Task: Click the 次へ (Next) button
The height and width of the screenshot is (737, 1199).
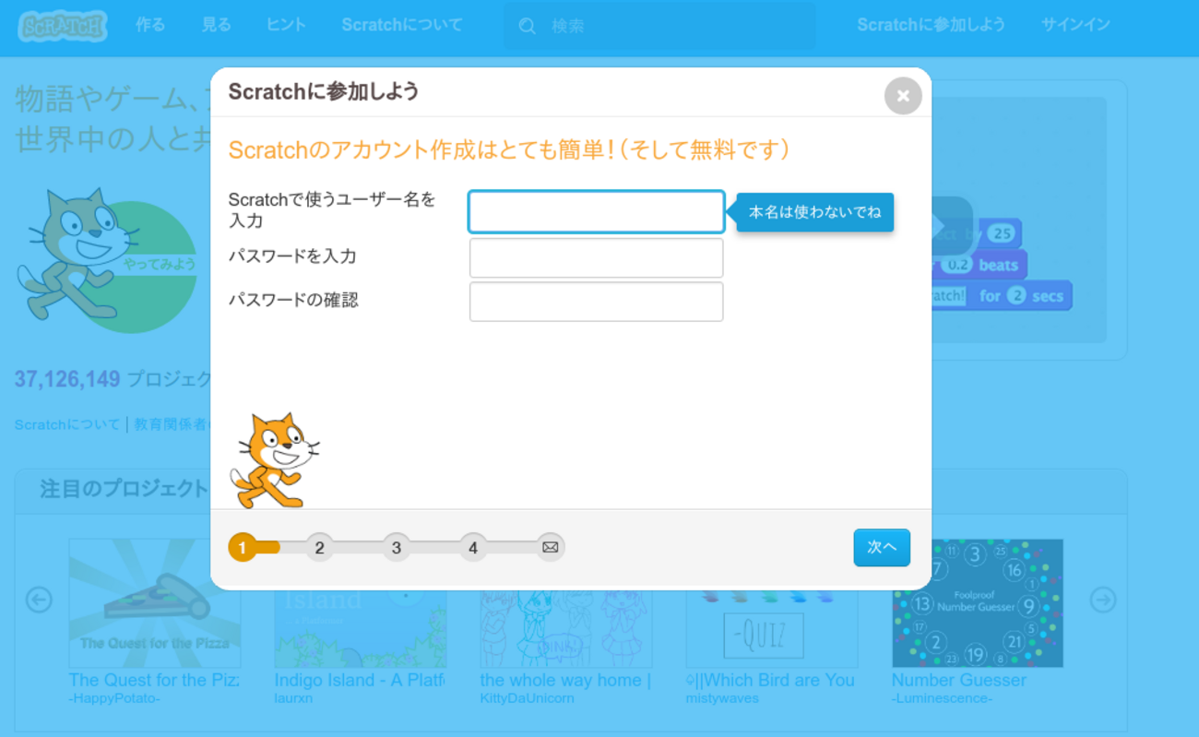Action: 882,547
